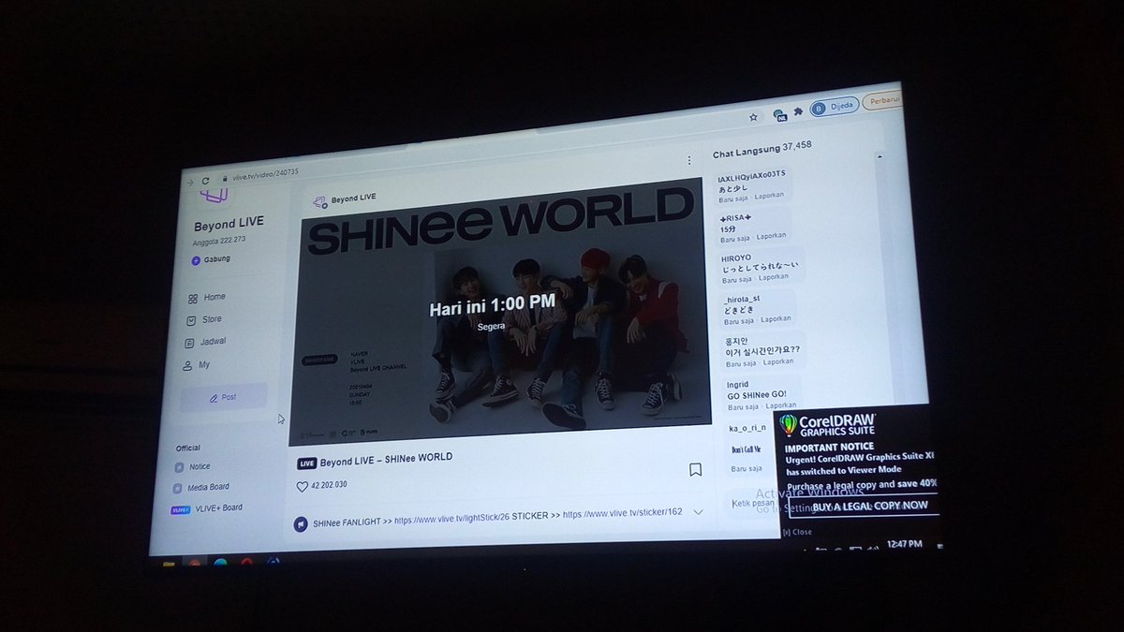Open the vlive.tv/lightStick/26 link
The width and height of the screenshot is (1124, 632).
pos(450,520)
